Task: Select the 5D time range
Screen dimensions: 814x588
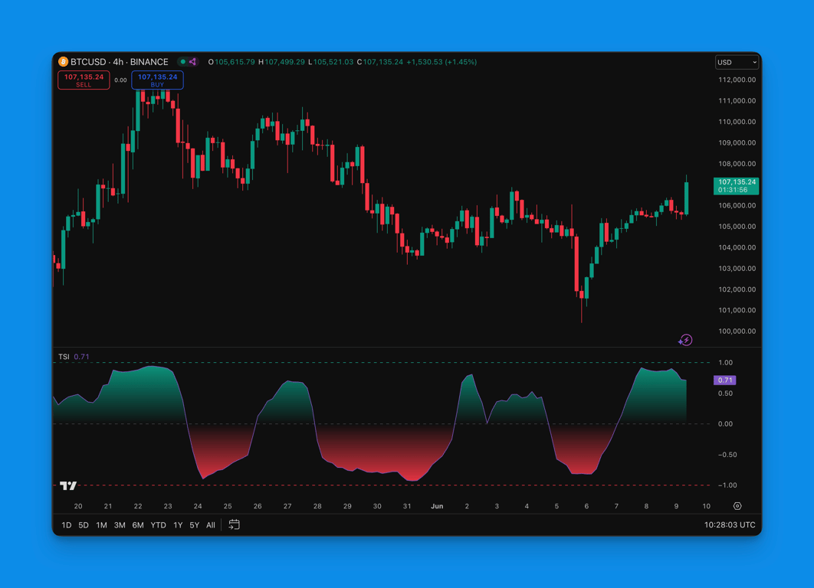Action: tap(84, 525)
